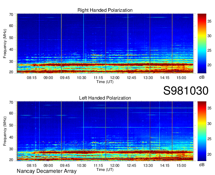The height and width of the screenshot is (175, 215).
Task: Click the 13:30 time tick under Left Handed plot
Action: click(x=148, y=165)
